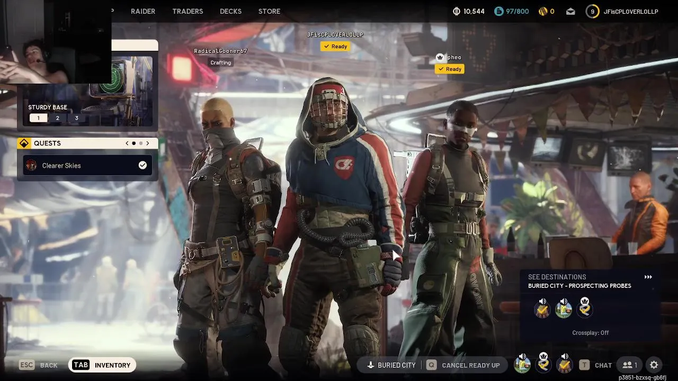Click the first squad avatar in the destinations panel
Viewport: 678px width, 381px height.
(542, 310)
